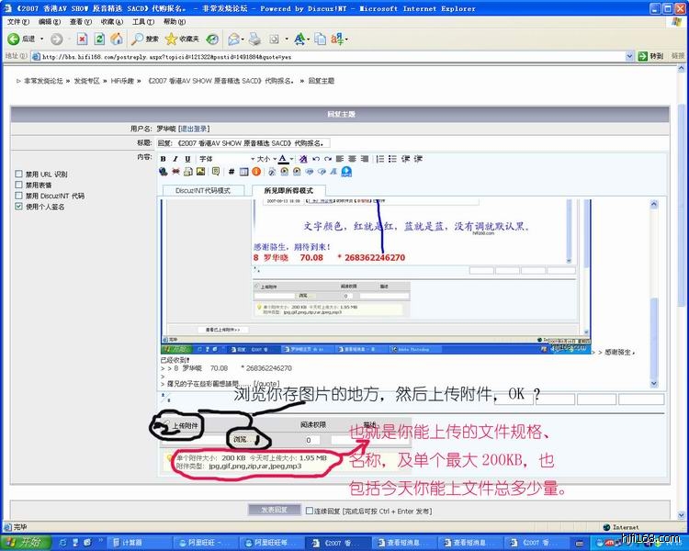
Task: Check 禁用 URL 识别 option
Action: tap(19, 174)
